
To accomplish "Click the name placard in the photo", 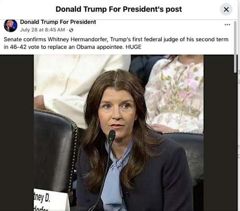I will [x=51, y=200].
